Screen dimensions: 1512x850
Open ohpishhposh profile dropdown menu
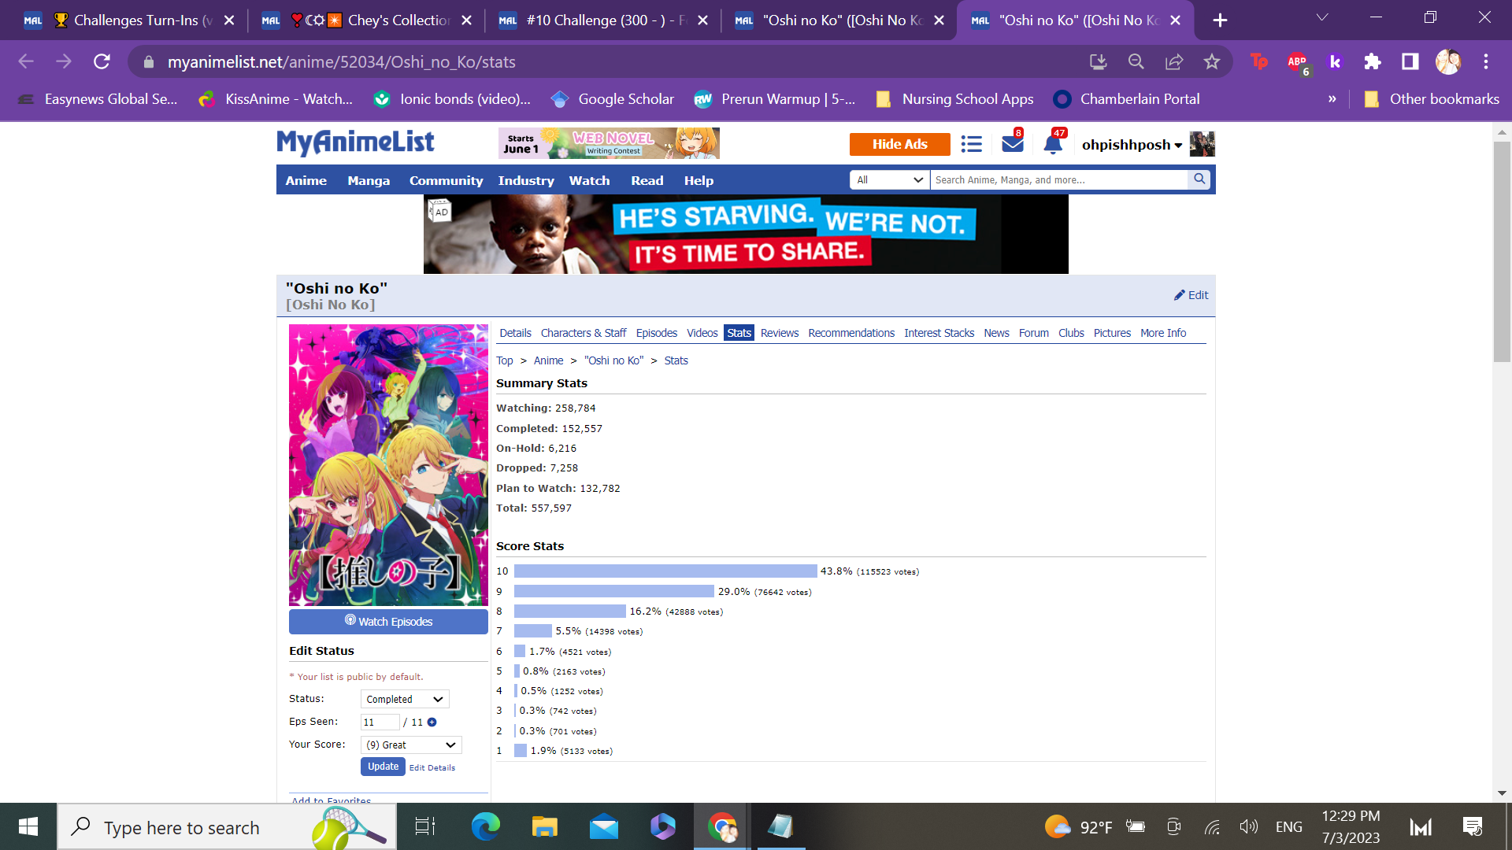pyautogui.click(x=1132, y=145)
